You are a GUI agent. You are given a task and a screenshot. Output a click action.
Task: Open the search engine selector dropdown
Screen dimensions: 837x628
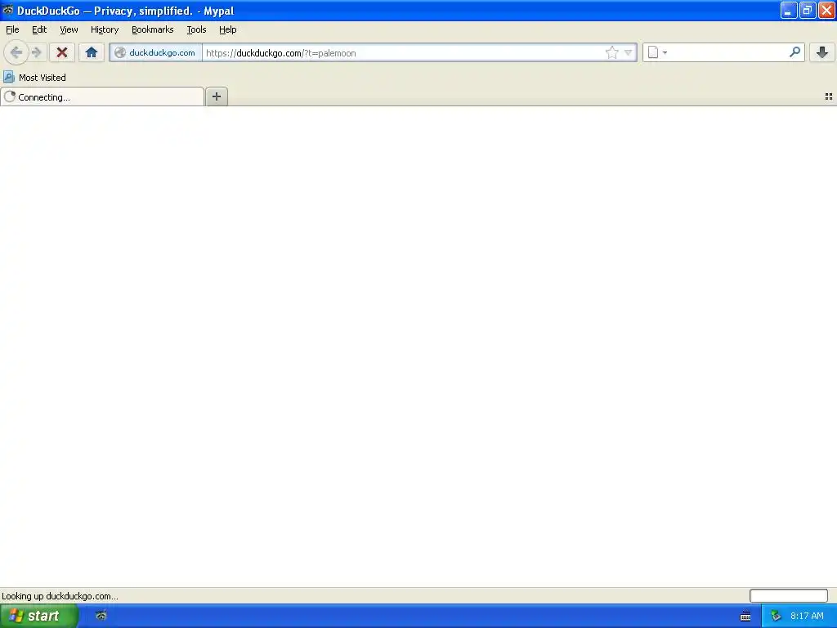(x=657, y=52)
